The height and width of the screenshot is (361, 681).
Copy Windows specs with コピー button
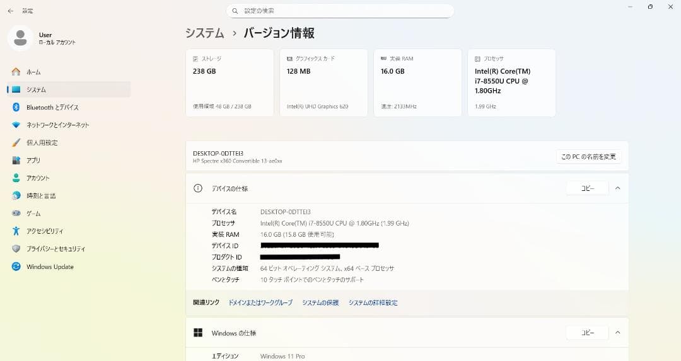point(587,333)
